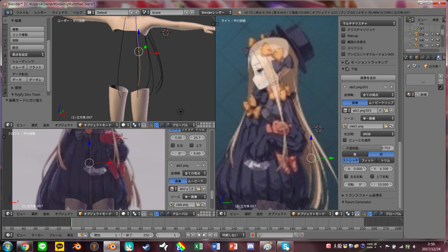448x252 pixels.
Task: Open Excel from the Windows taskbar
Action: click(x=199, y=246)
